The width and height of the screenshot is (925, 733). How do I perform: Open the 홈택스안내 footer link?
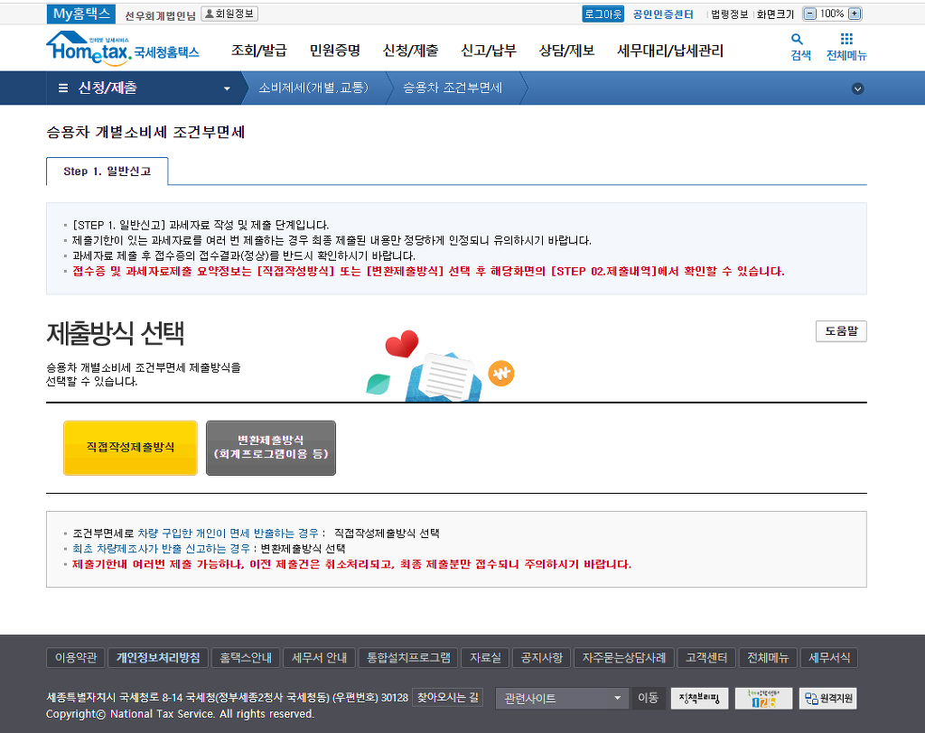click(246, 657)
